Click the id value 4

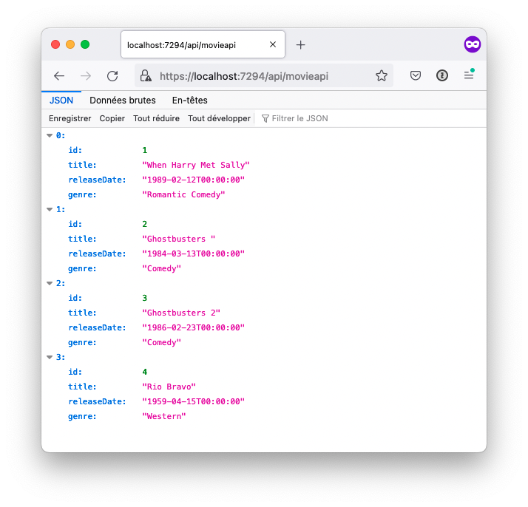[x=145, y=372]
